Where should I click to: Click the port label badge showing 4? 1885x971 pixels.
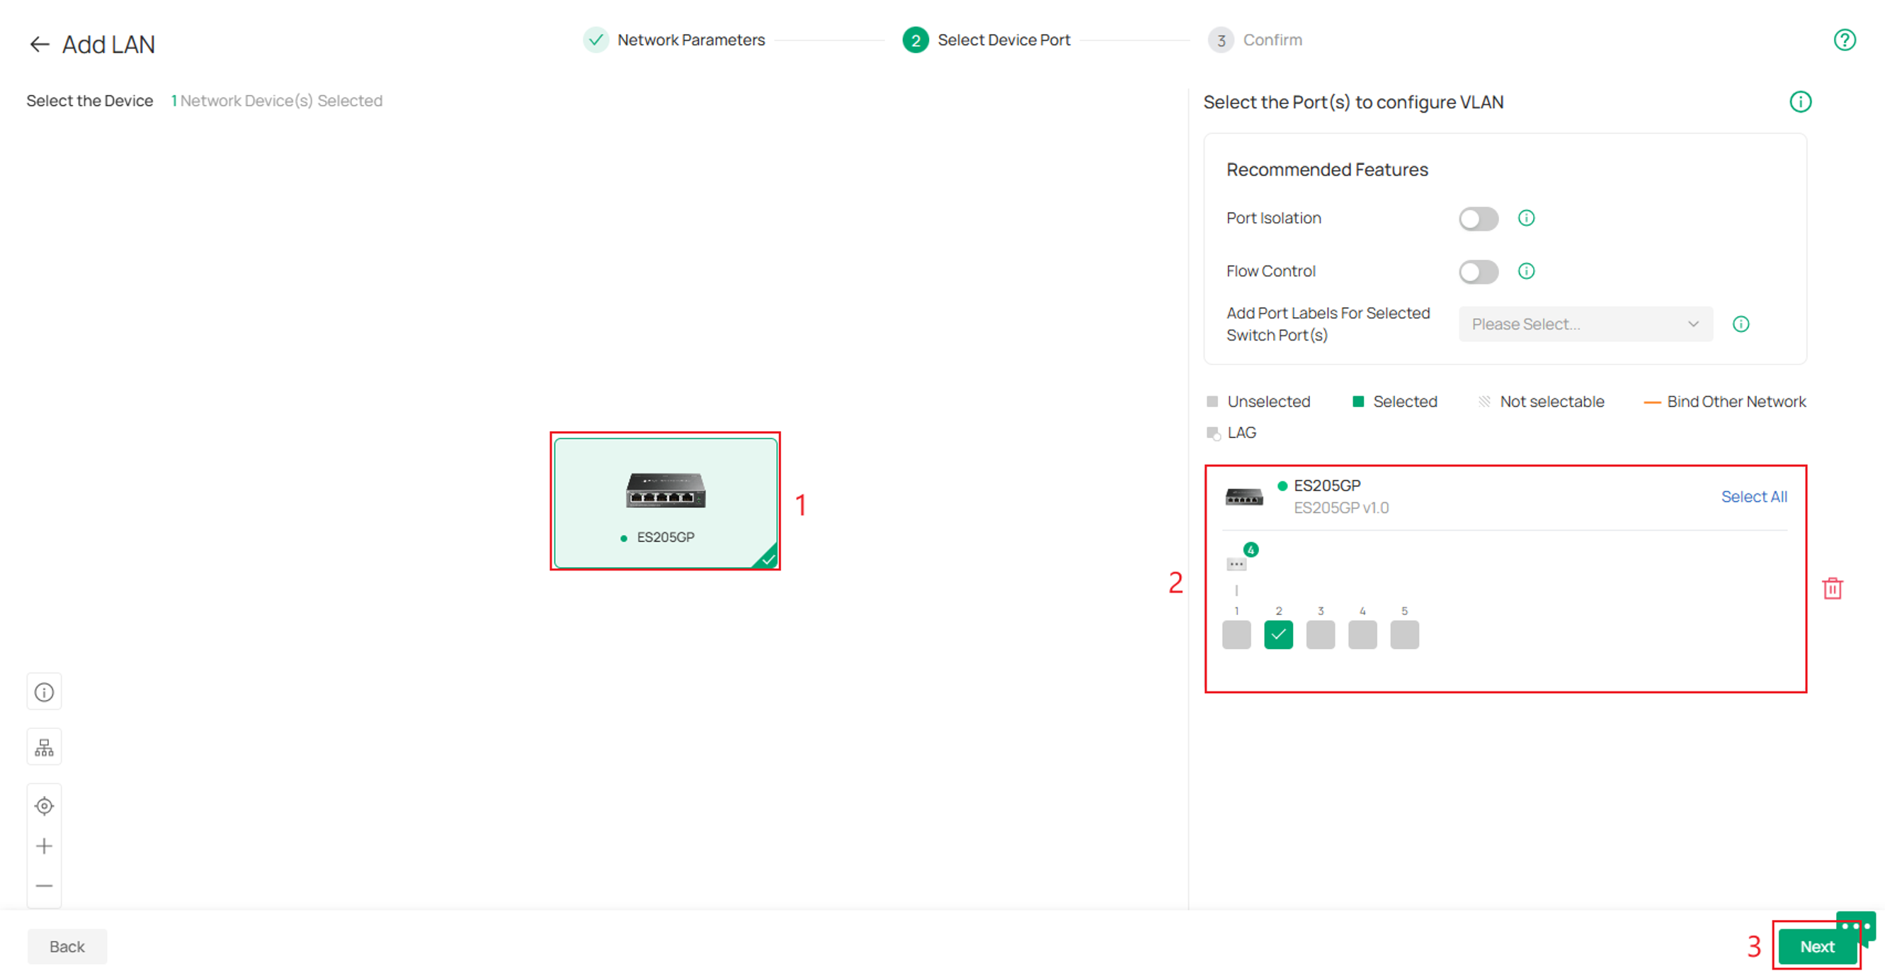point(1251,550)
